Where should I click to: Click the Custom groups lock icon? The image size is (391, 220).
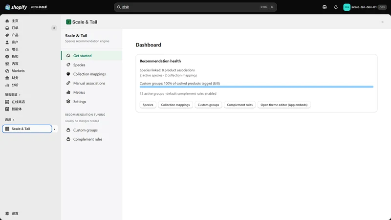[68, 130]
